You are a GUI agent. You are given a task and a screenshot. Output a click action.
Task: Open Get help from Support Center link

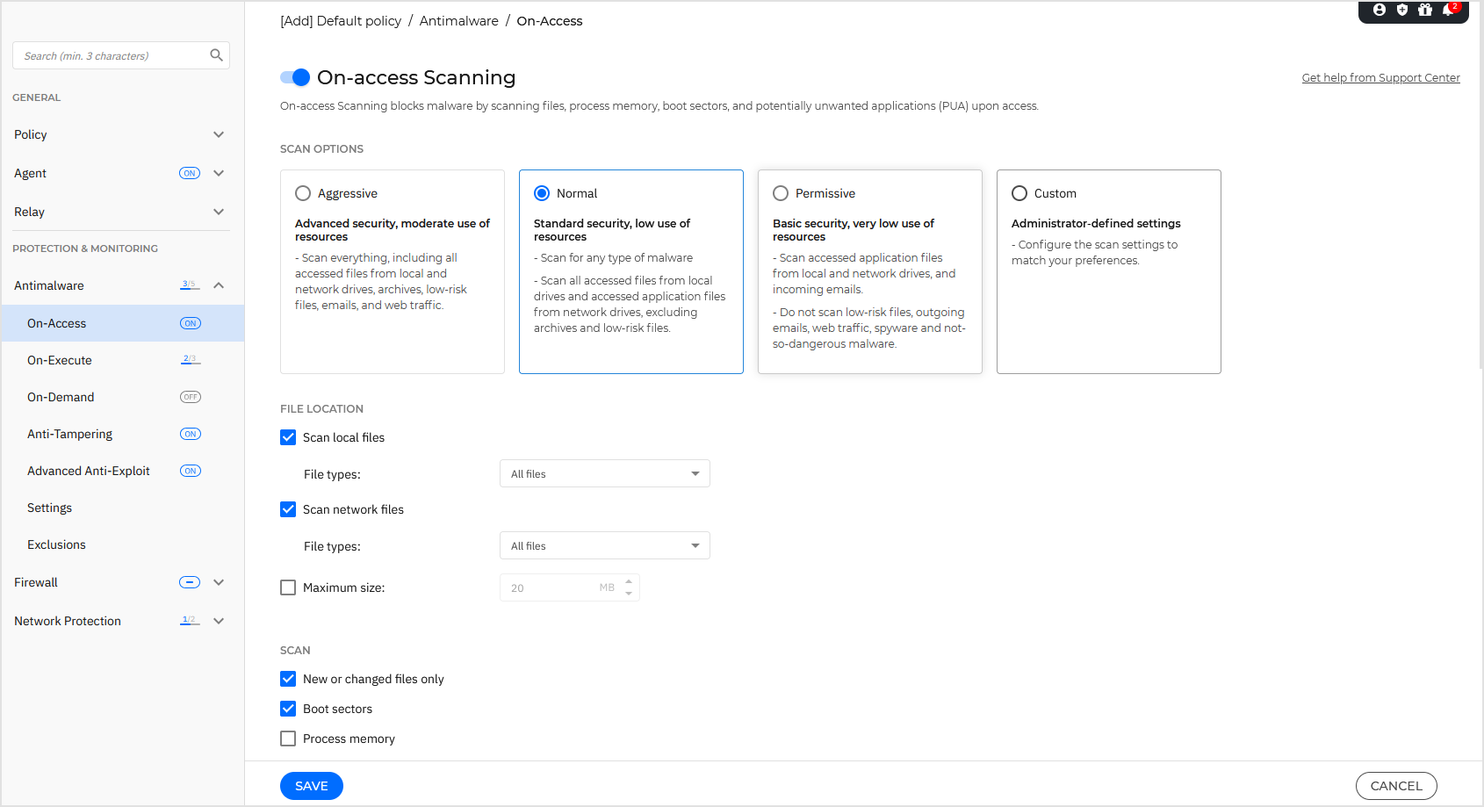click(x=1380, y=77)
